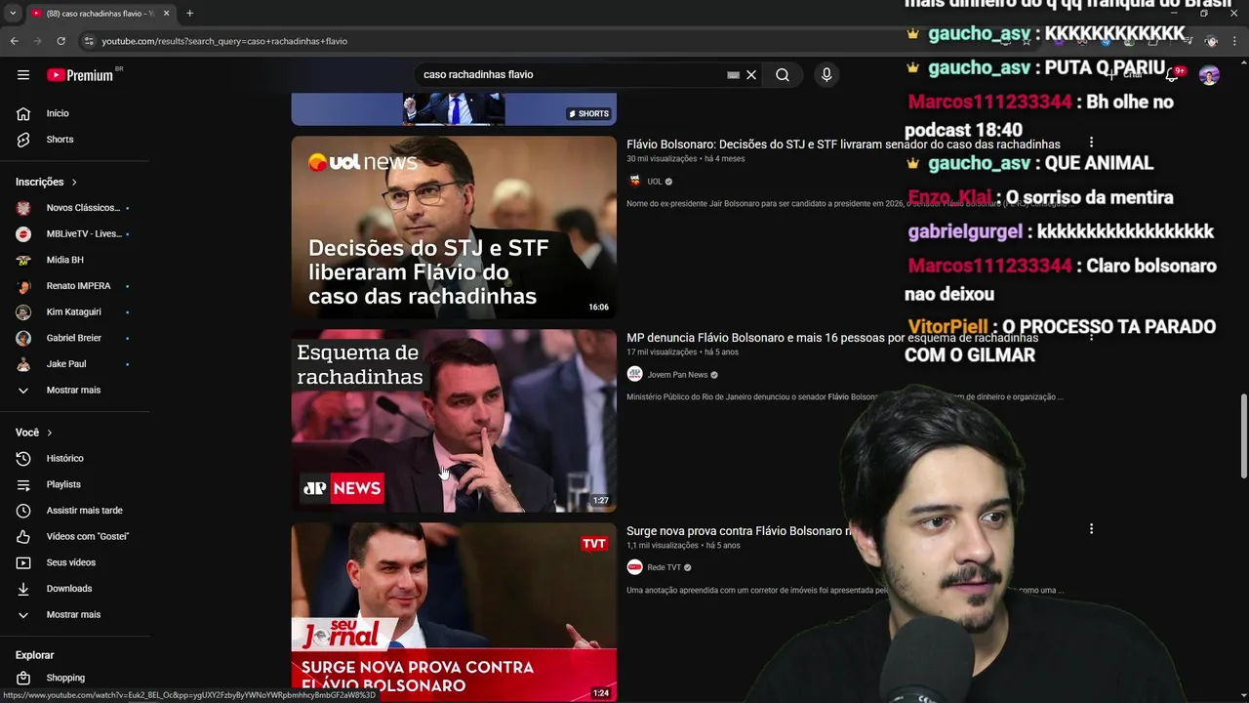Image resolution: width=1249 pixels, height=703 pixels.
Task: Play the UOL News STJ e STF video thumbnail
Action: click(454, 227)
